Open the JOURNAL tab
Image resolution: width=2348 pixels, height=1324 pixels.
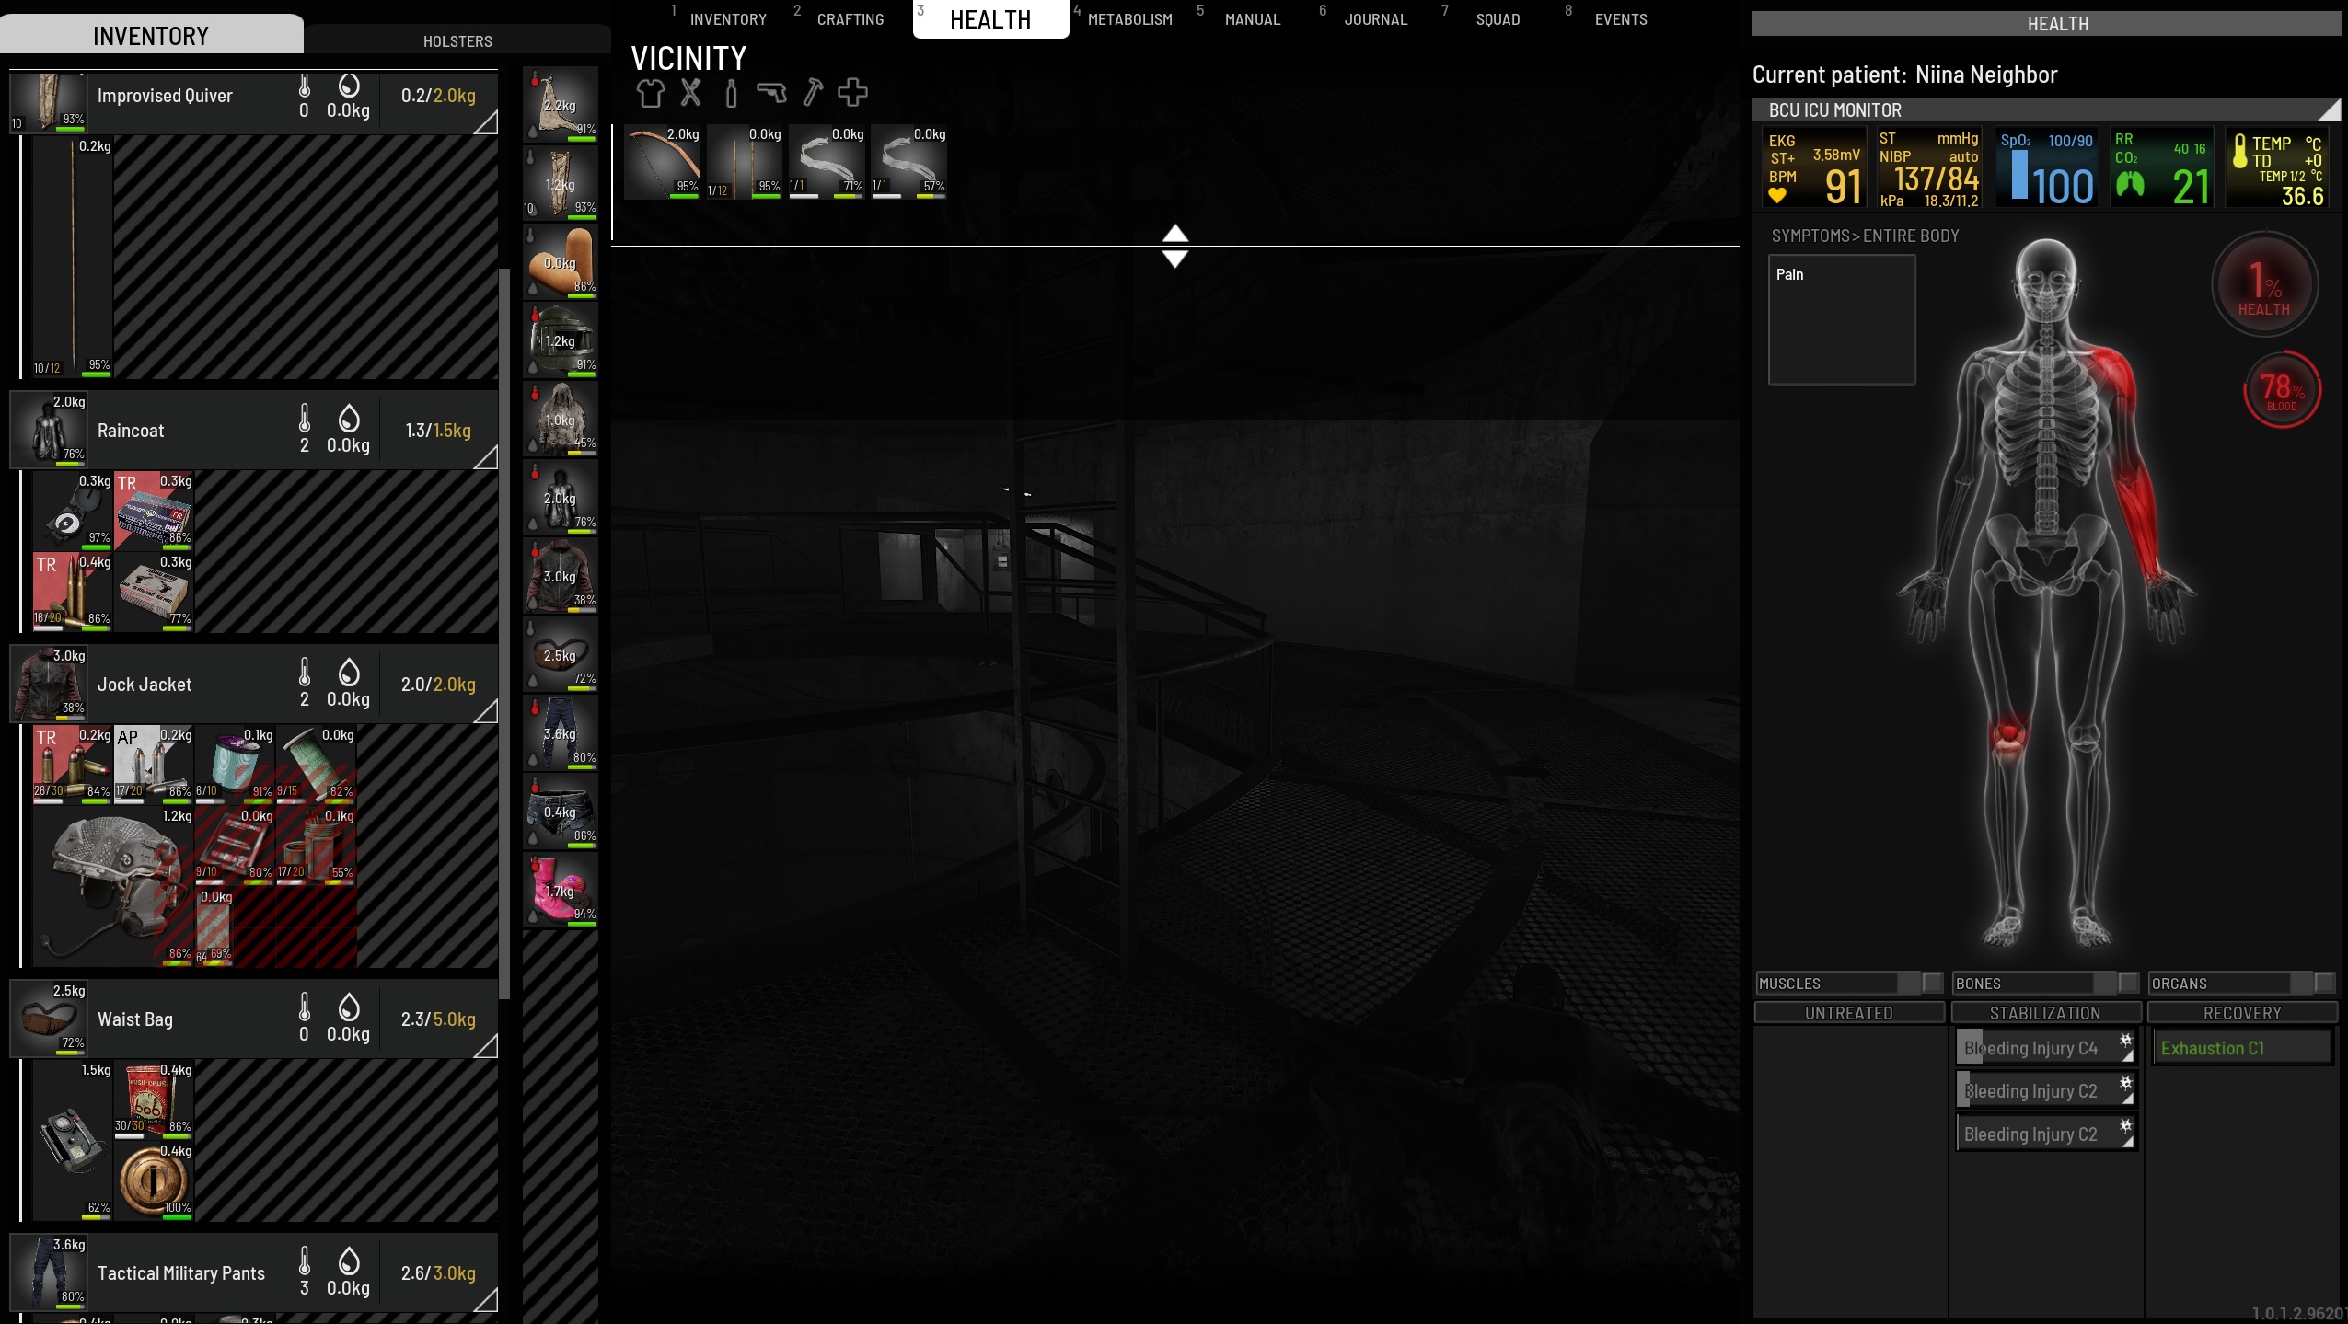point(1375,19)
